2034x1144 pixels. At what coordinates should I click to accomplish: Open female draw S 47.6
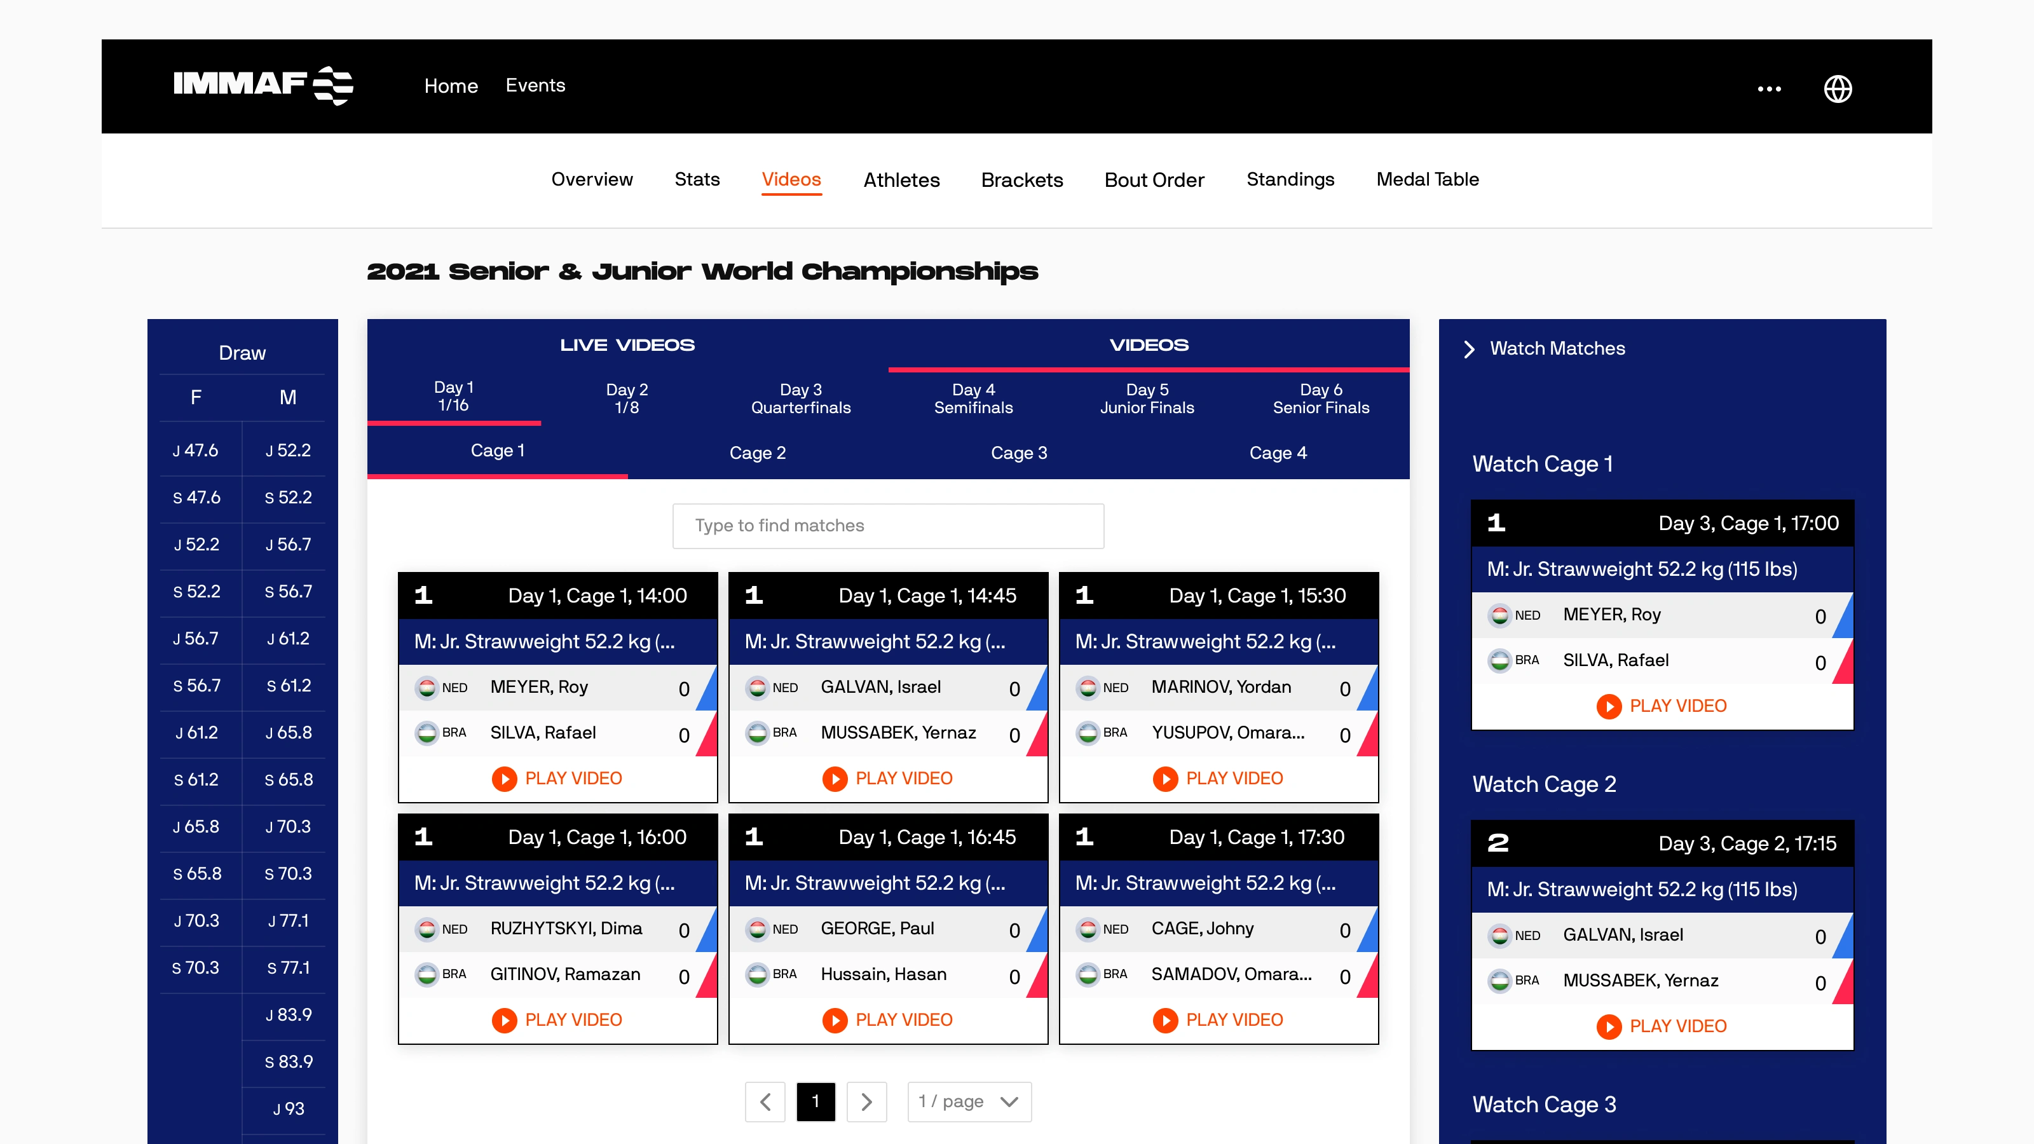(196, 498)
